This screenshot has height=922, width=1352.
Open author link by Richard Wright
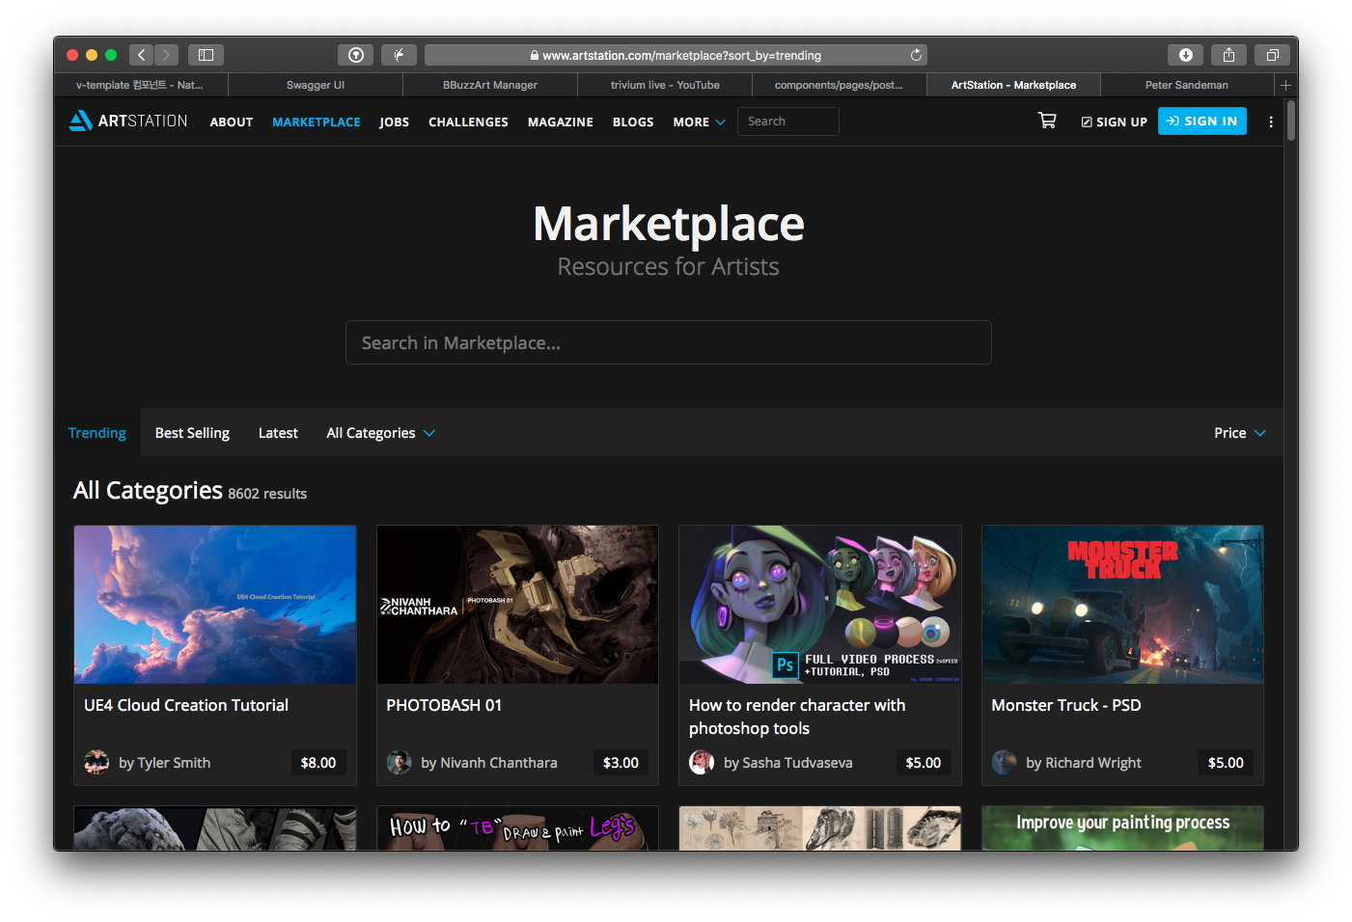point(1084,763)
